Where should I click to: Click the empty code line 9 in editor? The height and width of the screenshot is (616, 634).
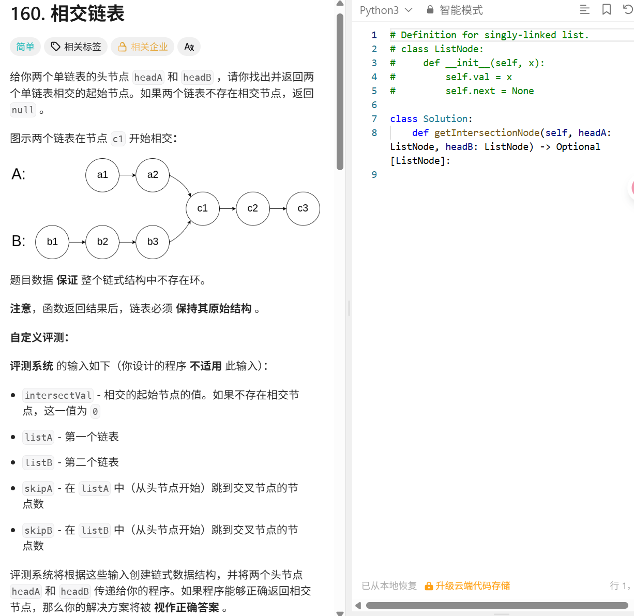509,175
